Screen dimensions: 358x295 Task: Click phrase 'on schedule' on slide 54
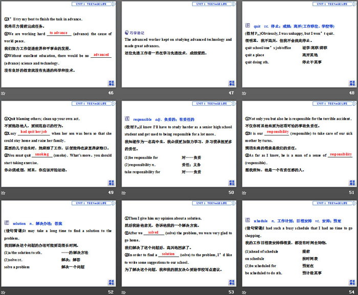(x=254, y=259)
